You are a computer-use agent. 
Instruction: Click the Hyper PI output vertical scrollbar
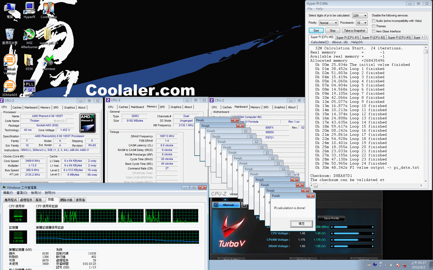[x=426, y=114]
